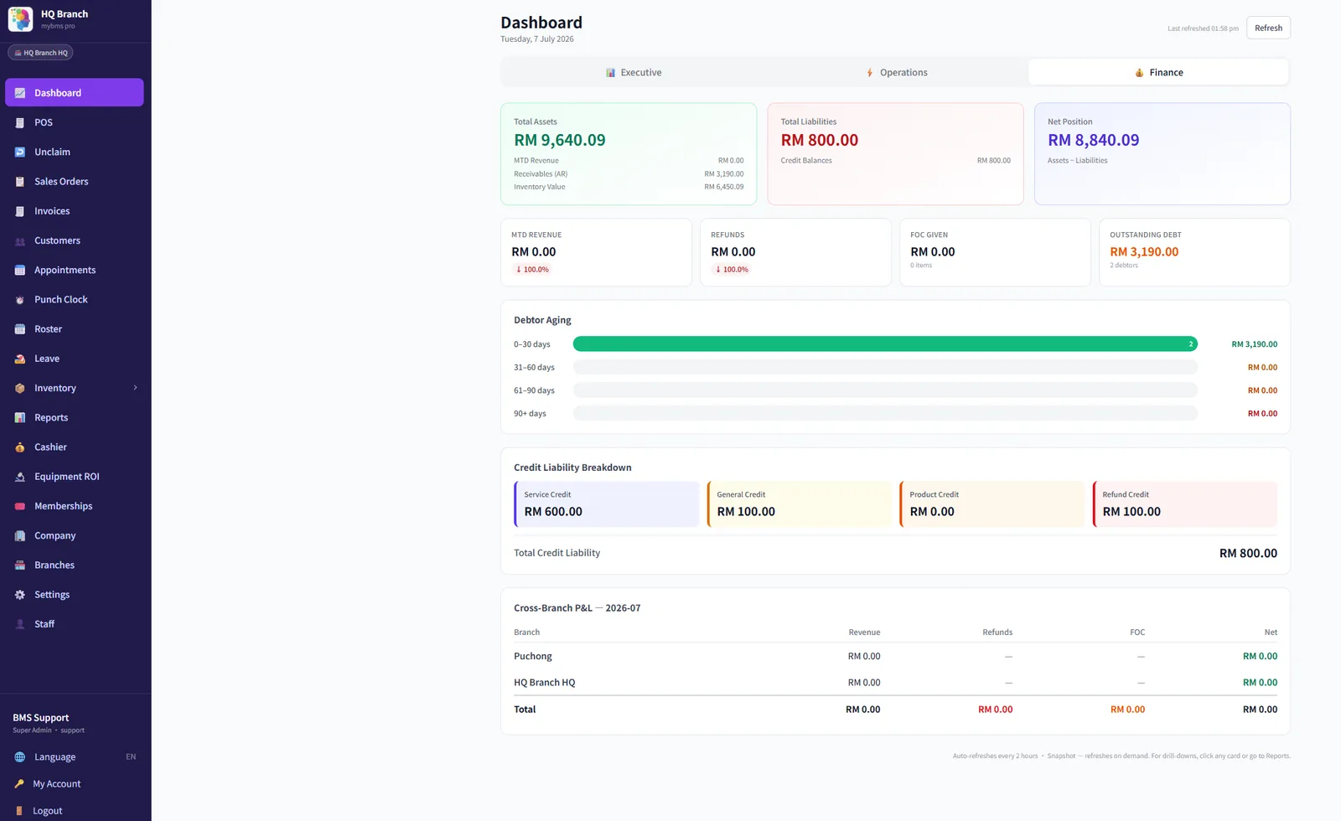Click the BMS Support user name

(x=41, y=718)
